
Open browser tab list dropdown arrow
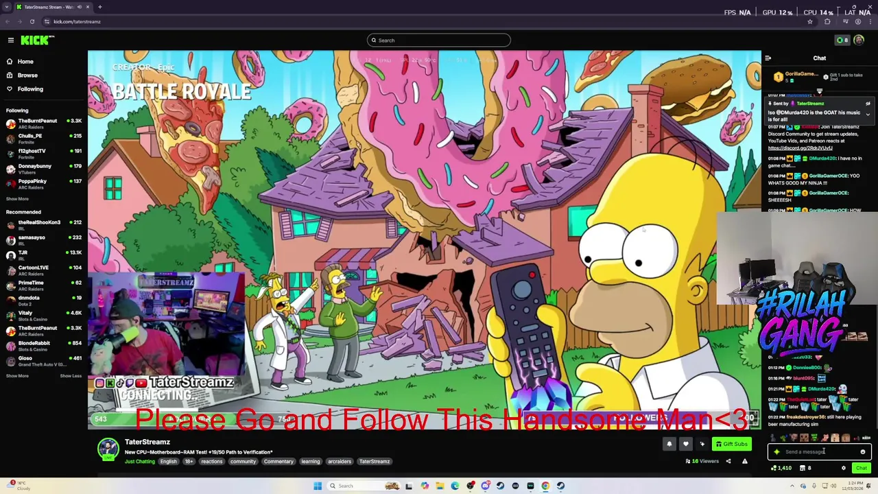coord(6,7)
